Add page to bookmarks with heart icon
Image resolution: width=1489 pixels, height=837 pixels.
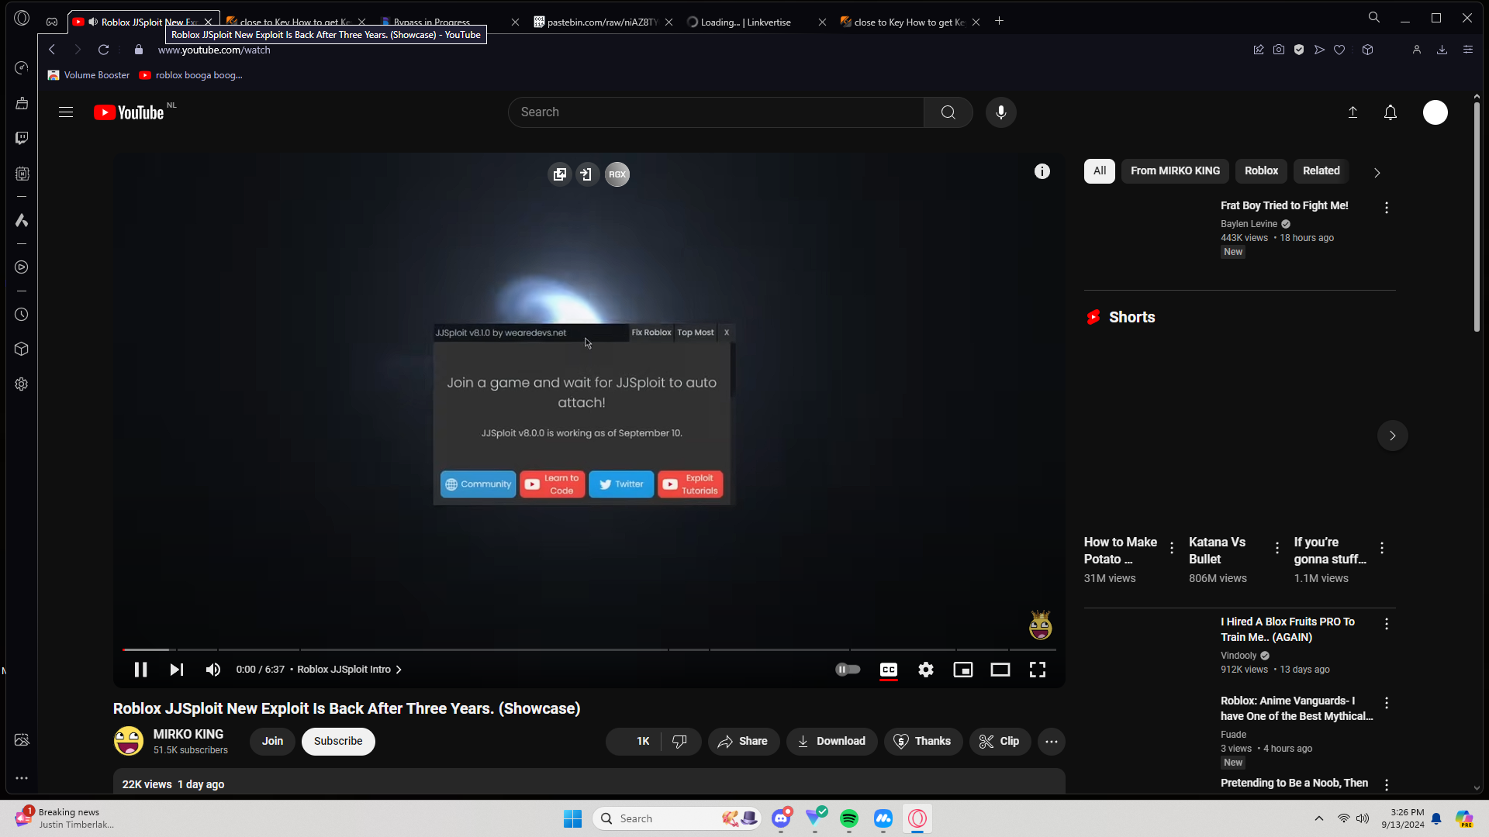click(x=1339, y=50)
